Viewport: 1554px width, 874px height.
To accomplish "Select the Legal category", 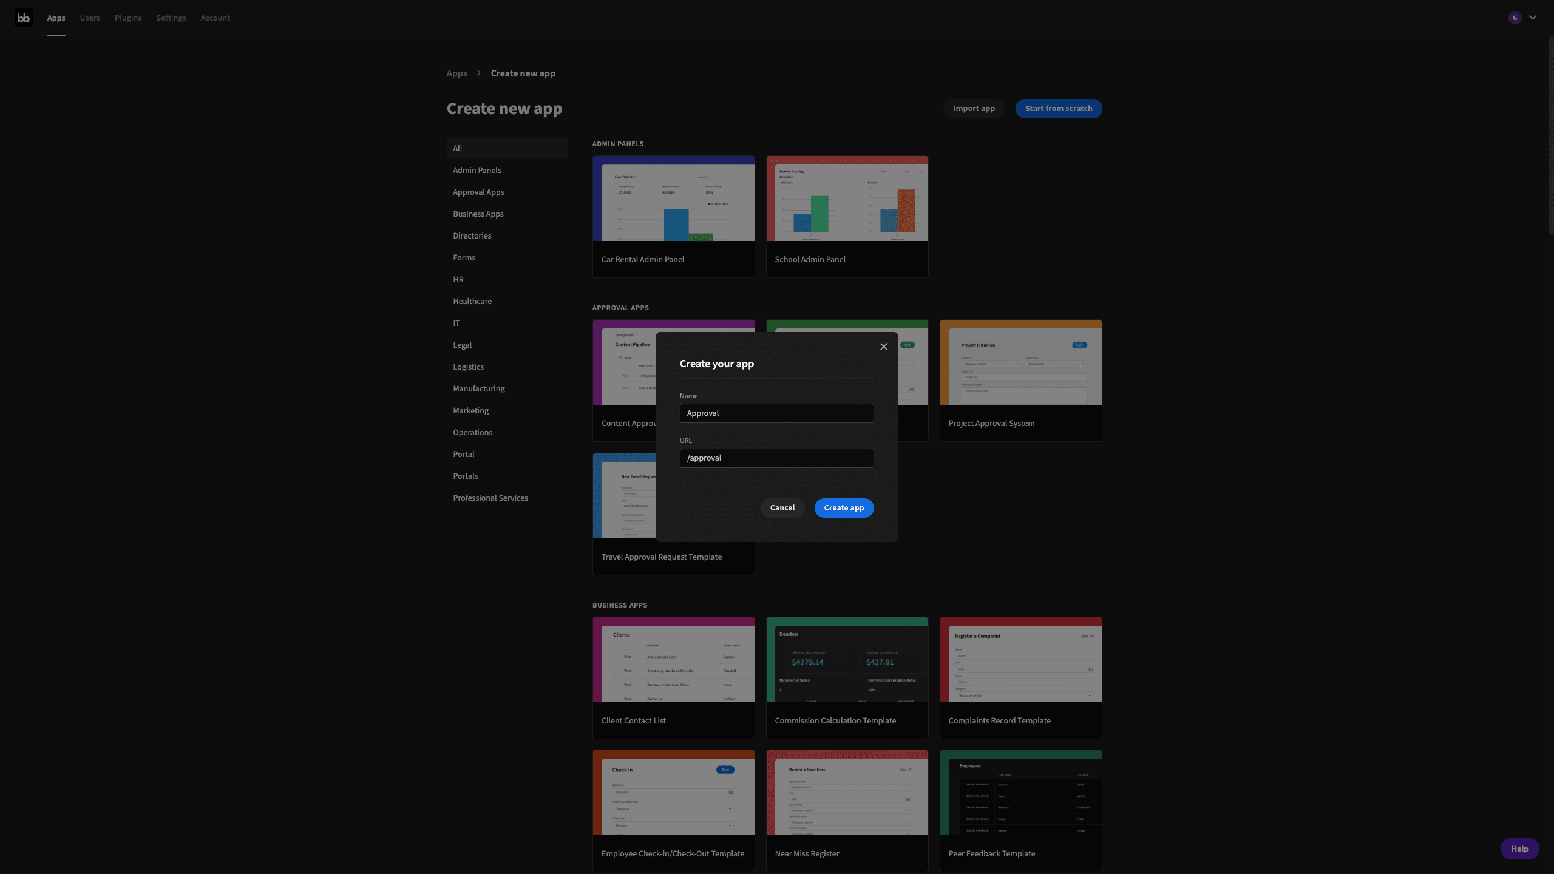I will [x=507, y=345].
